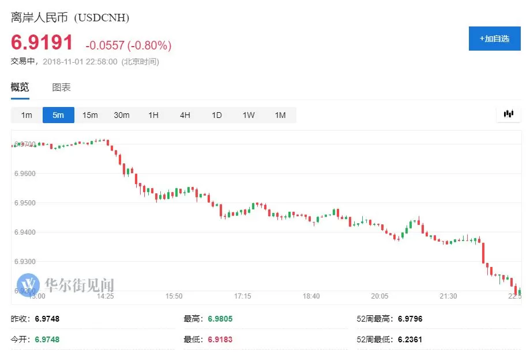Viewport: 530px width, 363px height.
Task: Choose the 1W time interval
Action: pos(249,115)
